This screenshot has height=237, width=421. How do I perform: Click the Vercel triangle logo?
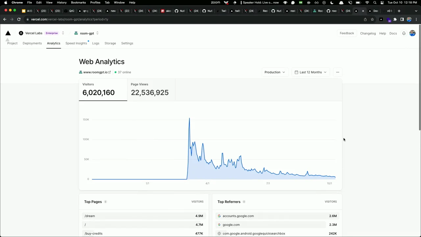[x=8, y=33]
